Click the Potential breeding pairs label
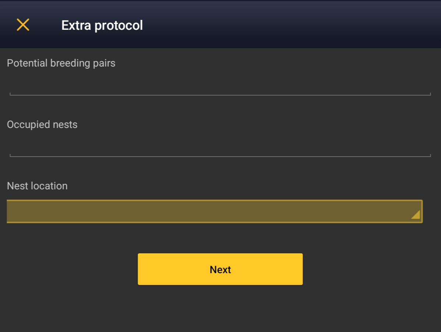Viewport: 441px width, 332px height. pos(61,63)
